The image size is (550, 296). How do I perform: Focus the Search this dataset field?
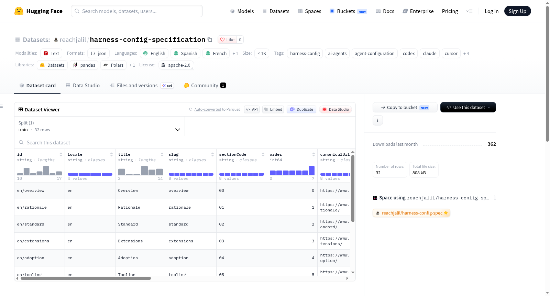point(185,142)
